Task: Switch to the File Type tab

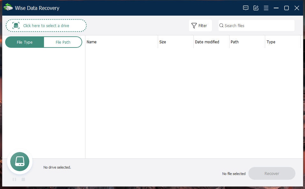Action: tap(25, 42)
